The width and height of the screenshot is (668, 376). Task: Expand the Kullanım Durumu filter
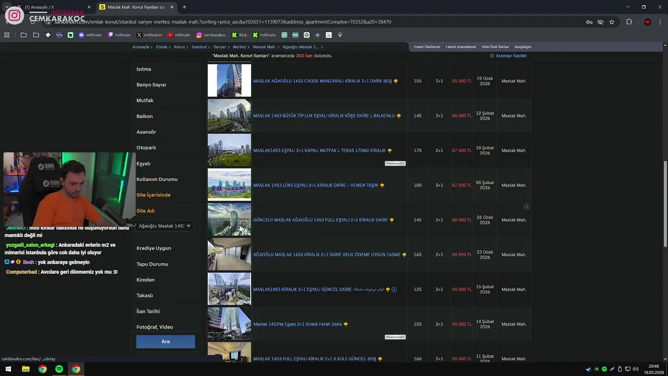tap(157, 179)
